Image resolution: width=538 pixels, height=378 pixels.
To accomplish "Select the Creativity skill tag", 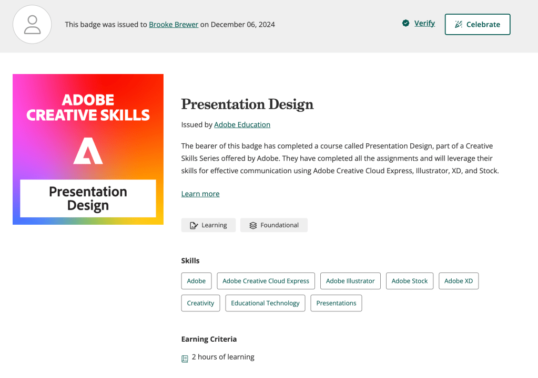I will (200, 303).
